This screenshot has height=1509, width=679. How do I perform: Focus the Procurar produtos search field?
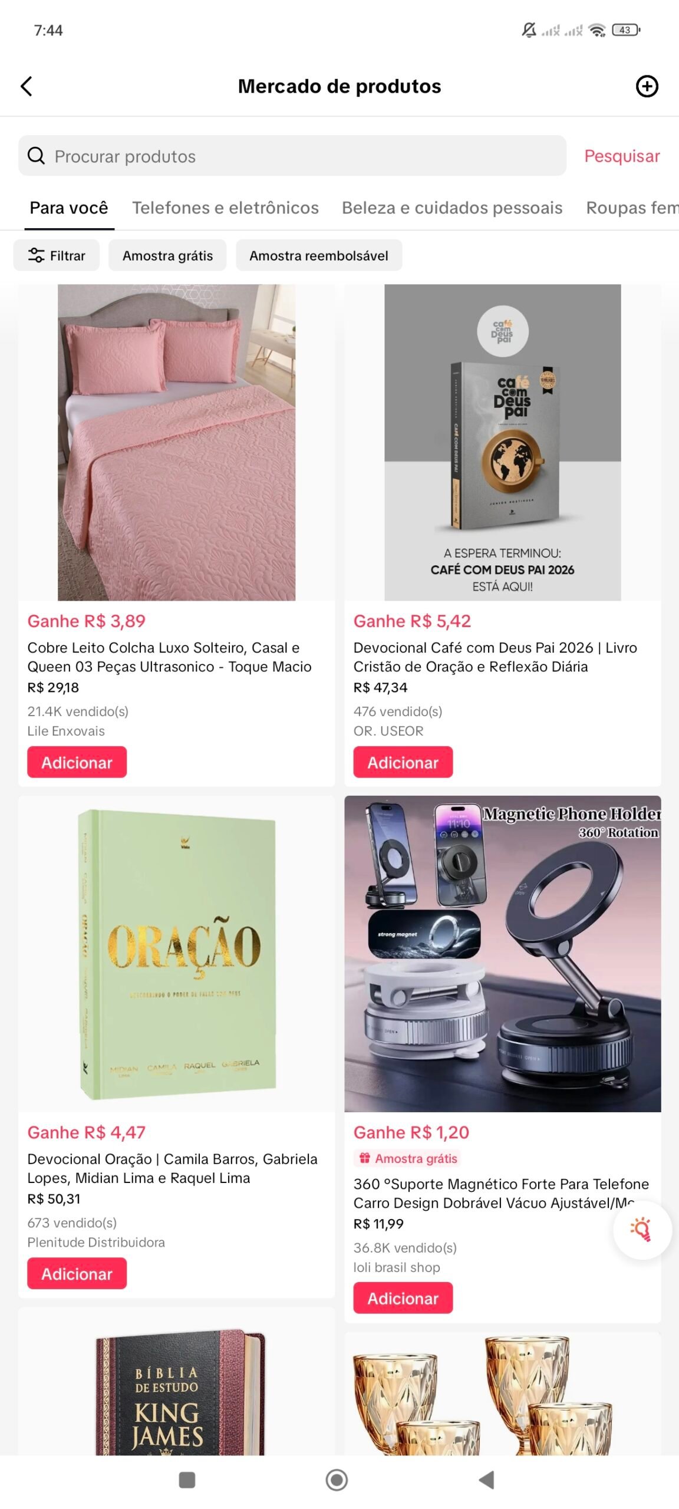tap(292, 156)
